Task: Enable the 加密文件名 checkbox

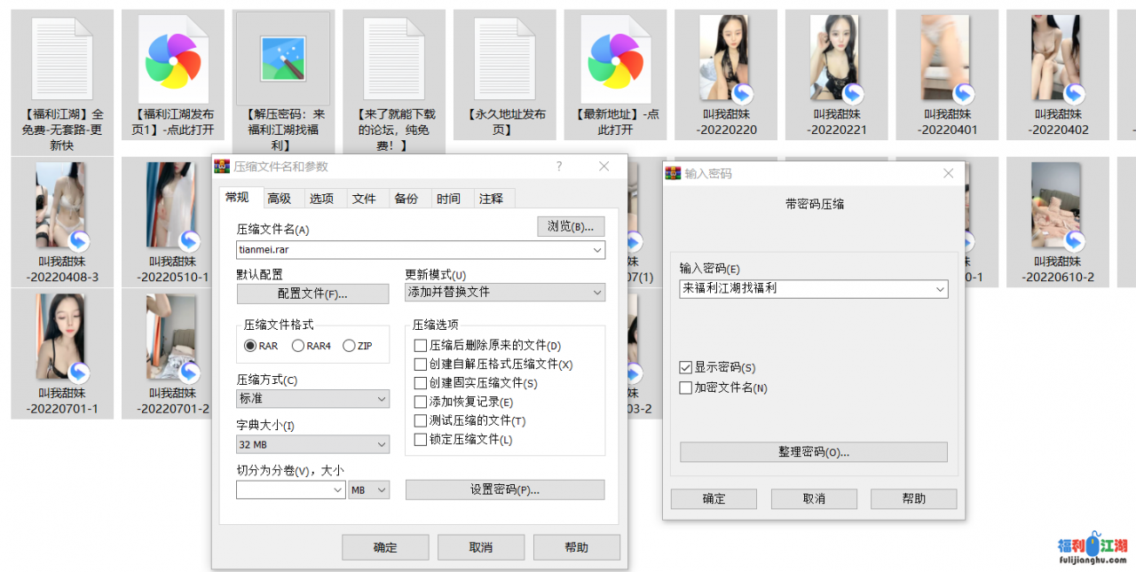Action: (685, 388)
